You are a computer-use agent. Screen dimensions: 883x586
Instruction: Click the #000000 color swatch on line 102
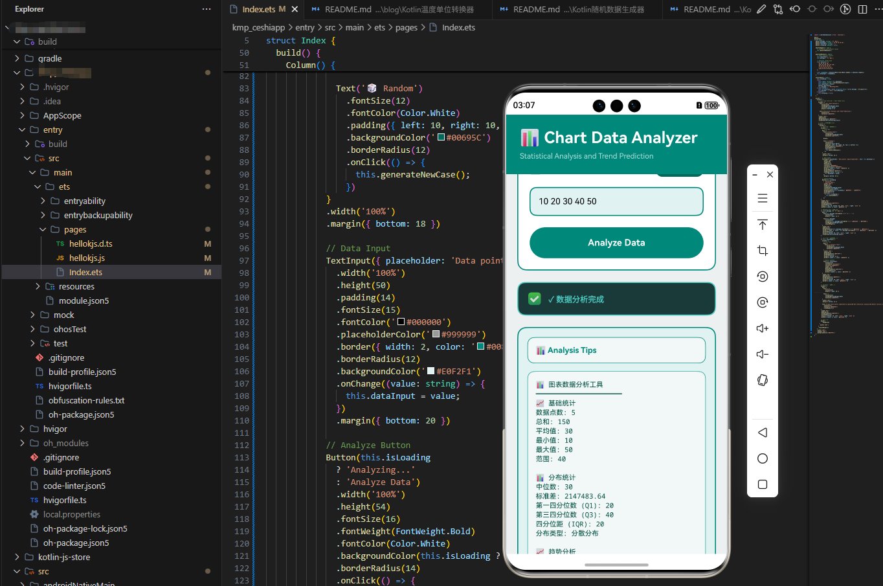click(x=401, y=322)
